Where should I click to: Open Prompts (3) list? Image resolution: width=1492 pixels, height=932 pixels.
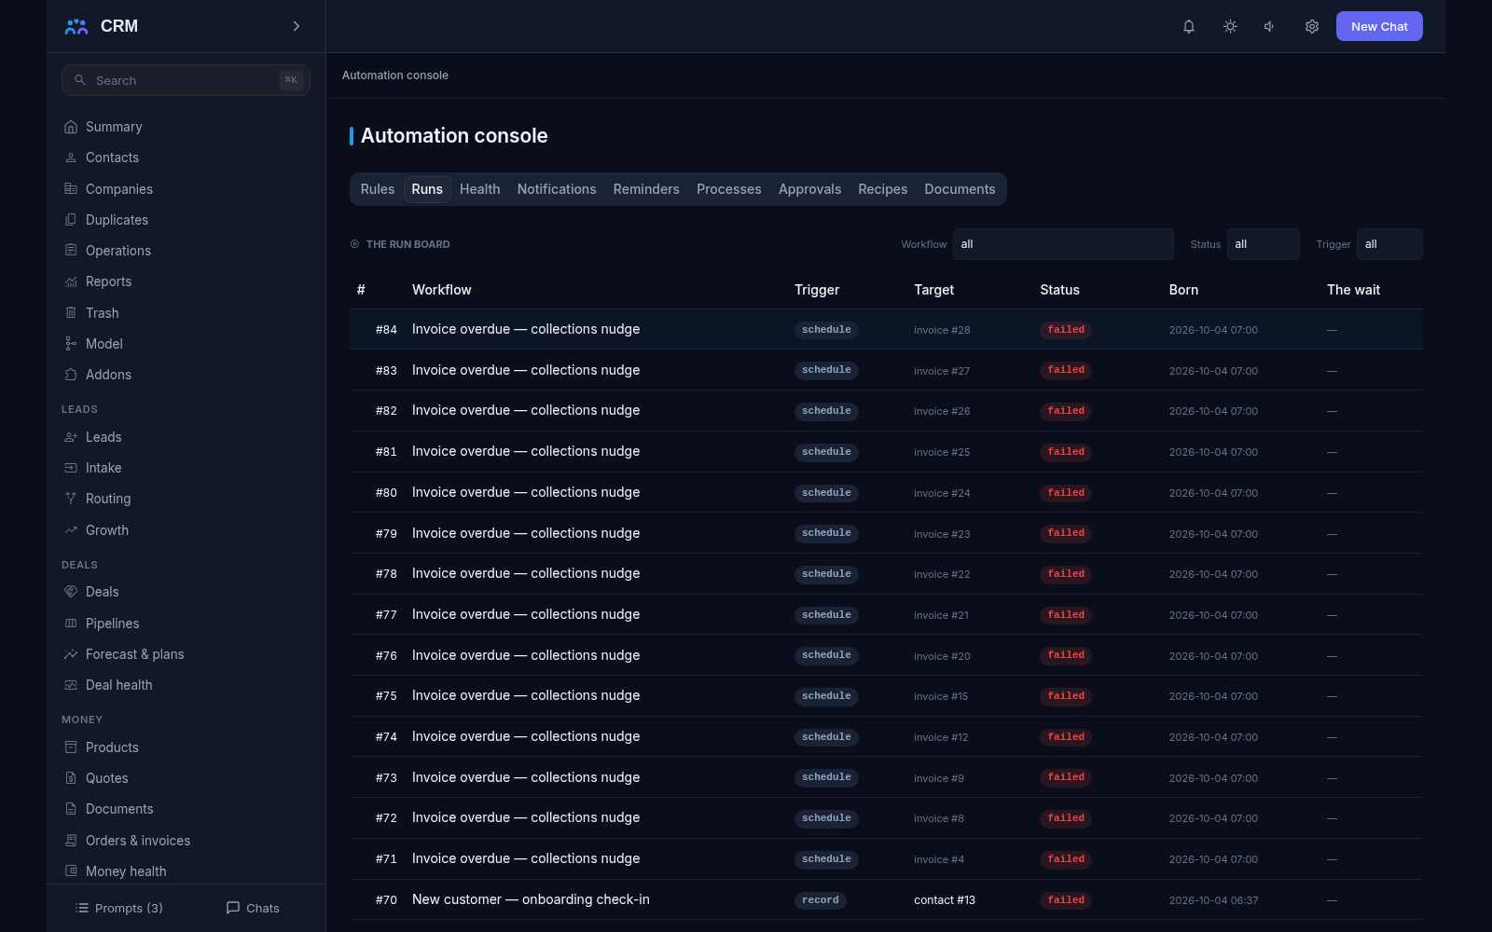tap(119, 908)
